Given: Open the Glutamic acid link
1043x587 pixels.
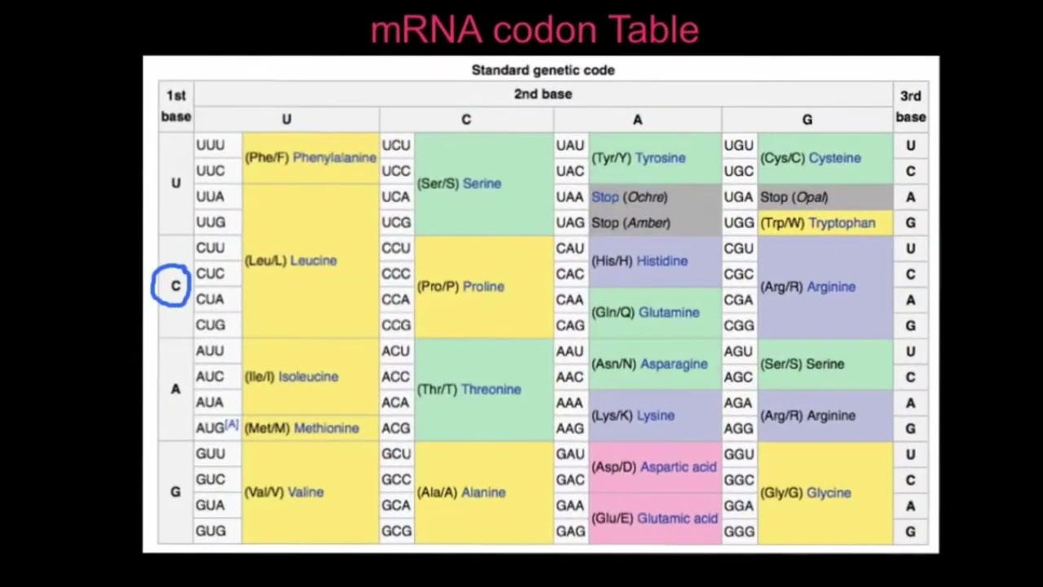Looking at the screenshot, I should click(x=677, y=519).
